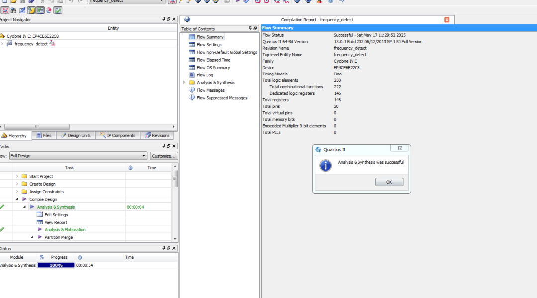Float the Tasks panel using its undock icon
The width and height of the screenshot is (537, 298).
(169, 146)
